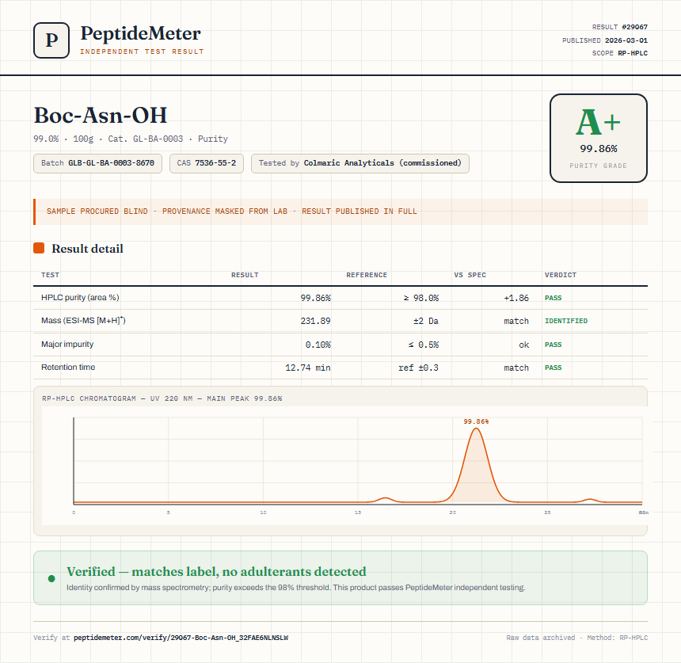Click the RESULT column header
Screen dimensions: 681x663
245,275
